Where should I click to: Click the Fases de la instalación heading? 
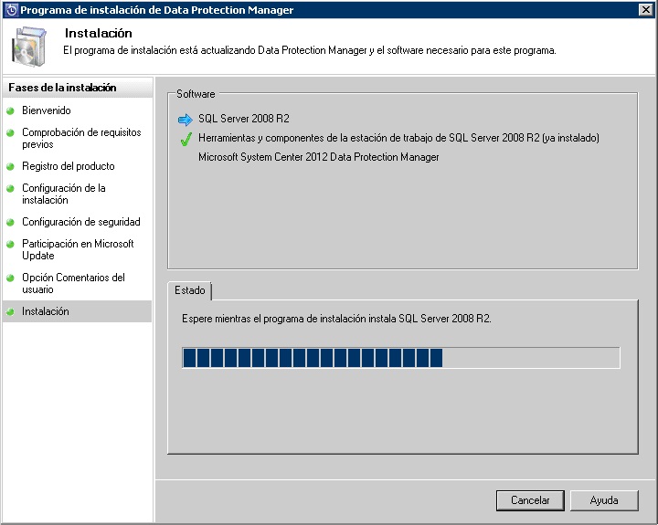[x=62, y=88]
